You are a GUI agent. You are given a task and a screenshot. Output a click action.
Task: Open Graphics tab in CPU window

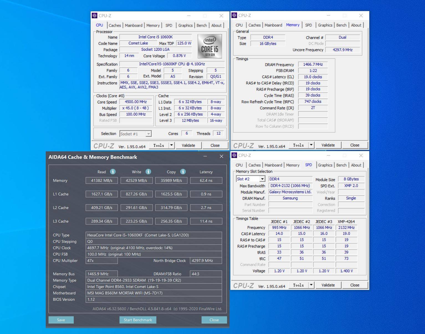point(185,25)
